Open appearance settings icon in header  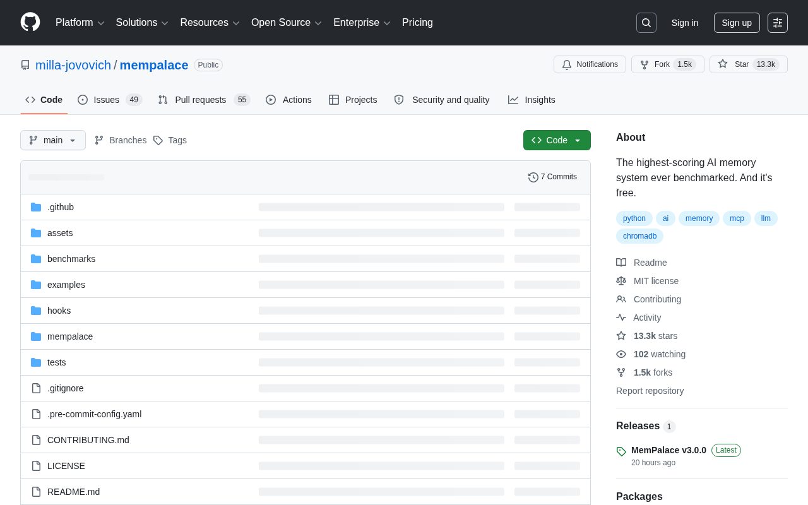(778, 23)
